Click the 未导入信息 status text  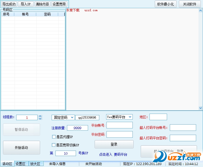[x=57, y=164]
